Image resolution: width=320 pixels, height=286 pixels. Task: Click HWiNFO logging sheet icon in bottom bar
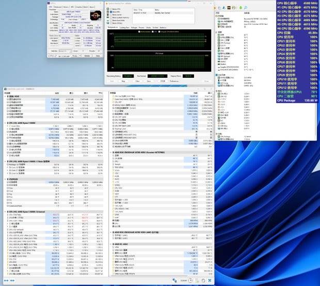click(197, 280)
